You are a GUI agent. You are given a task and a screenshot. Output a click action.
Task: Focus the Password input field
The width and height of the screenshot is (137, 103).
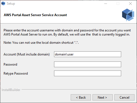tap(88, 64)
